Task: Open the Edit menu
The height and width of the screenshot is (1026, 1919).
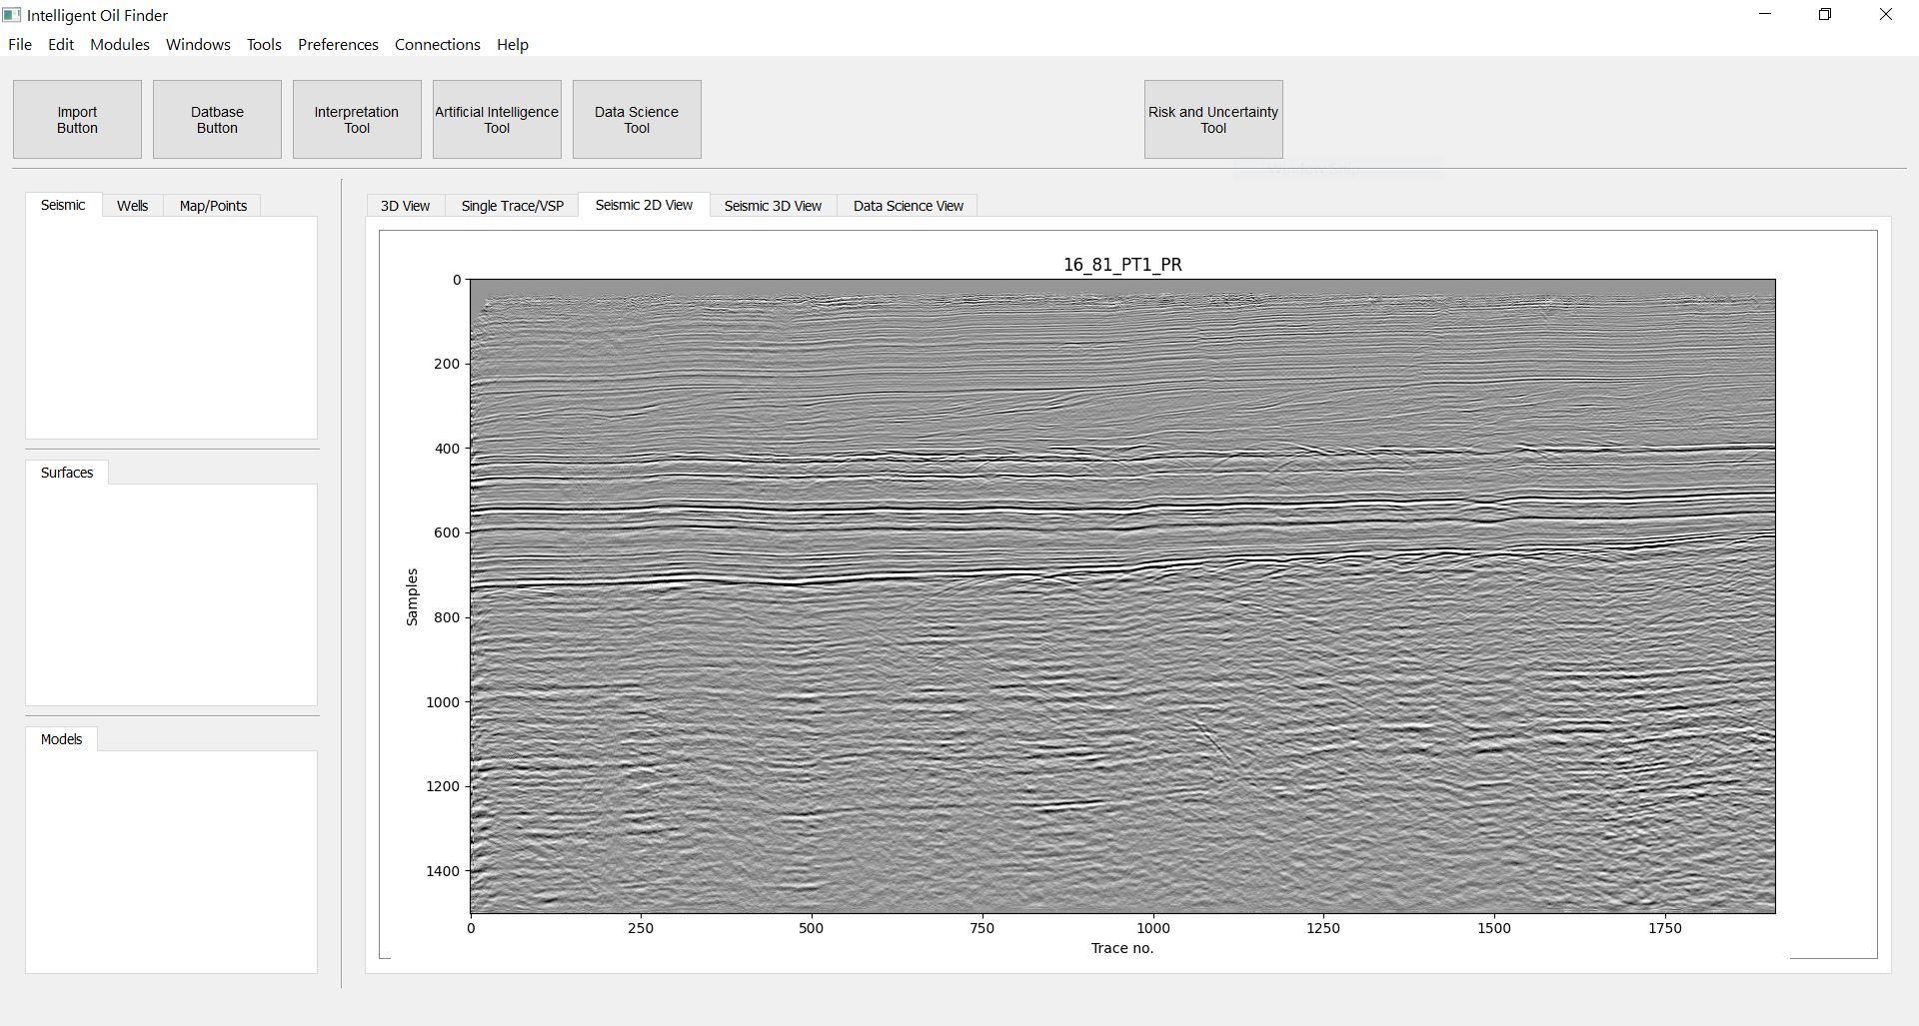Action: tap(61, 45)
